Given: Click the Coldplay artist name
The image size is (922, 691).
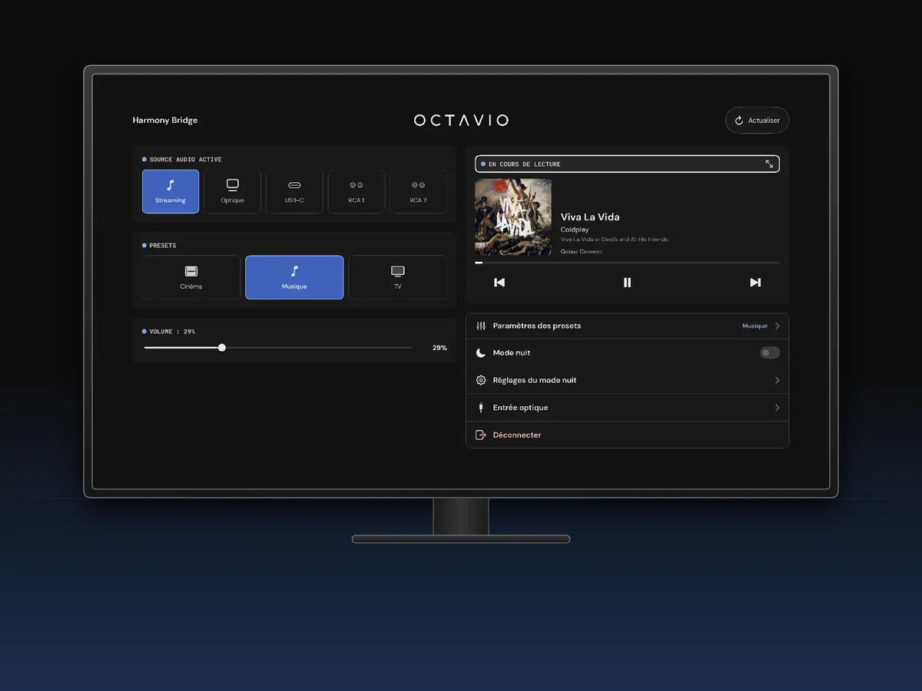Looking at the screenshot, I should pos(575,230).
